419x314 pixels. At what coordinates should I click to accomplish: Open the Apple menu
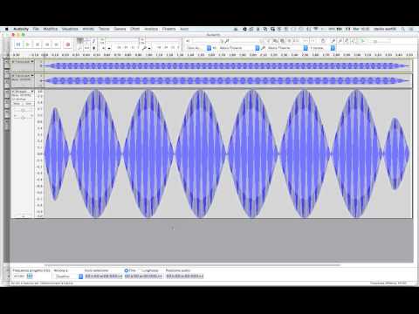tap(7, 29)
